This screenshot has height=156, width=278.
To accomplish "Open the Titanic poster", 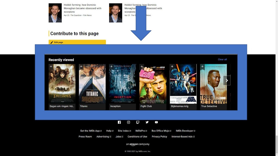I will (92, 84).
